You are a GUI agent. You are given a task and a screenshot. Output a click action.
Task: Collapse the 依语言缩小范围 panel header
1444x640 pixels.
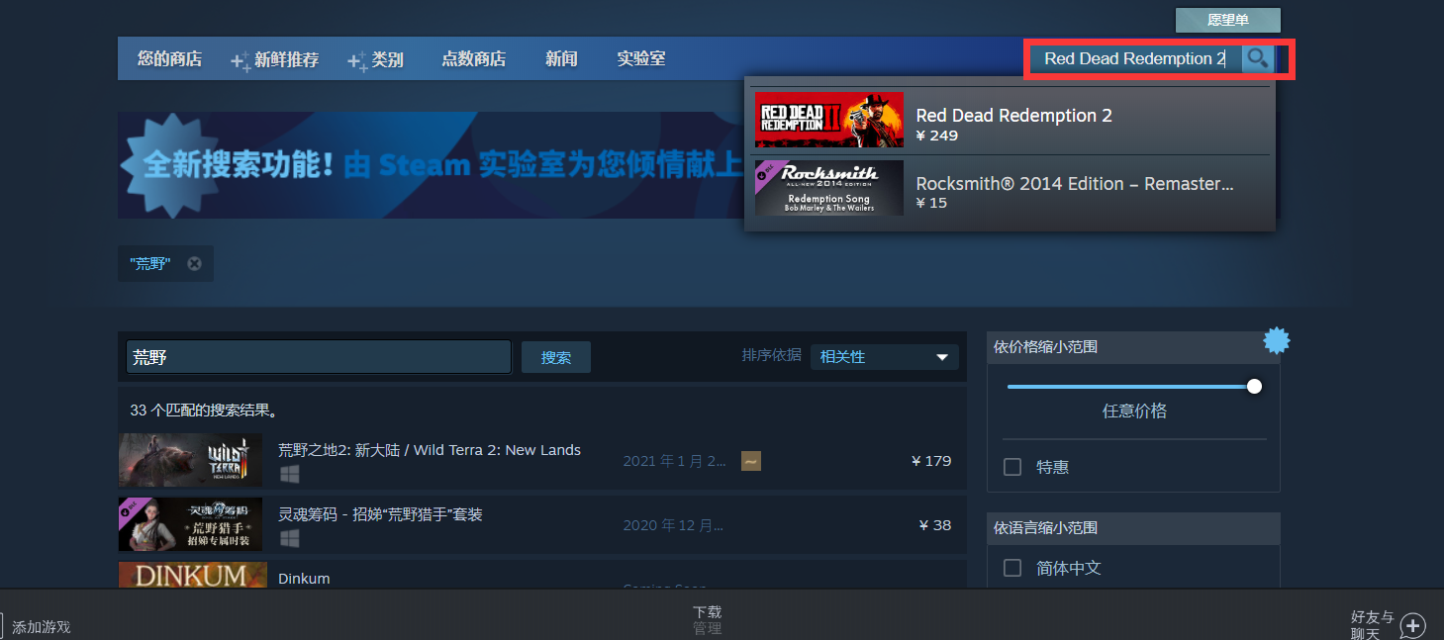click(x=1133, y=528)
